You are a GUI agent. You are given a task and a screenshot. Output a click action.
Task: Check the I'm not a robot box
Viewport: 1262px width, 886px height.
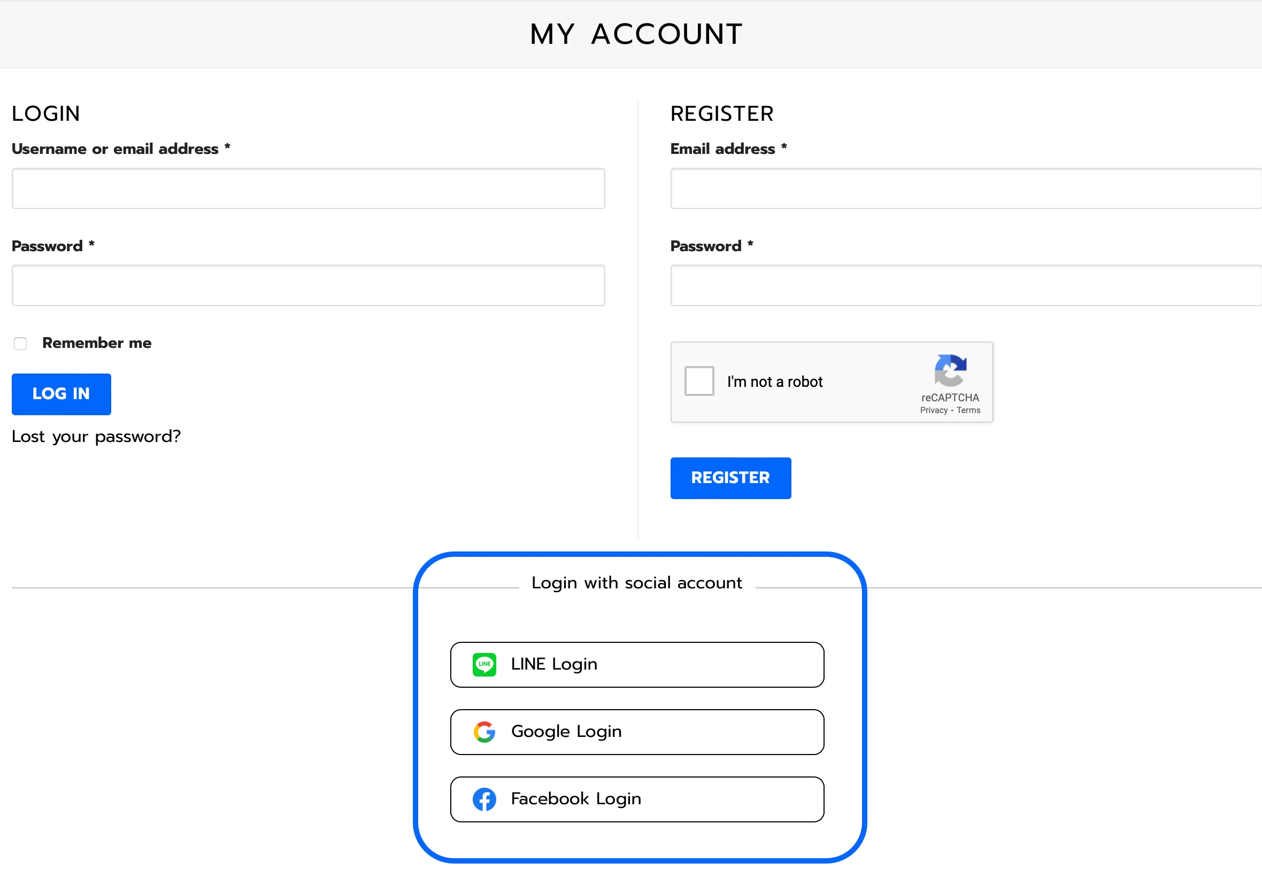(x=698, y=381)
